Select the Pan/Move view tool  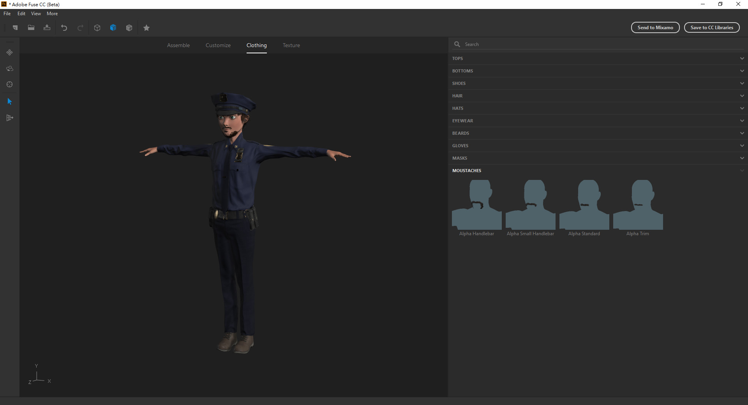click(10, 52)
